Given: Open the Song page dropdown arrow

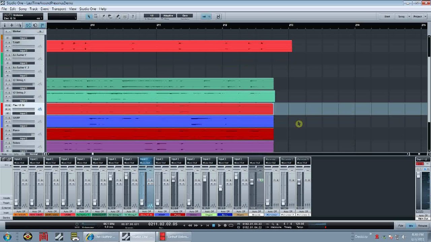Looking at the screenshot, I should point(409,16).
